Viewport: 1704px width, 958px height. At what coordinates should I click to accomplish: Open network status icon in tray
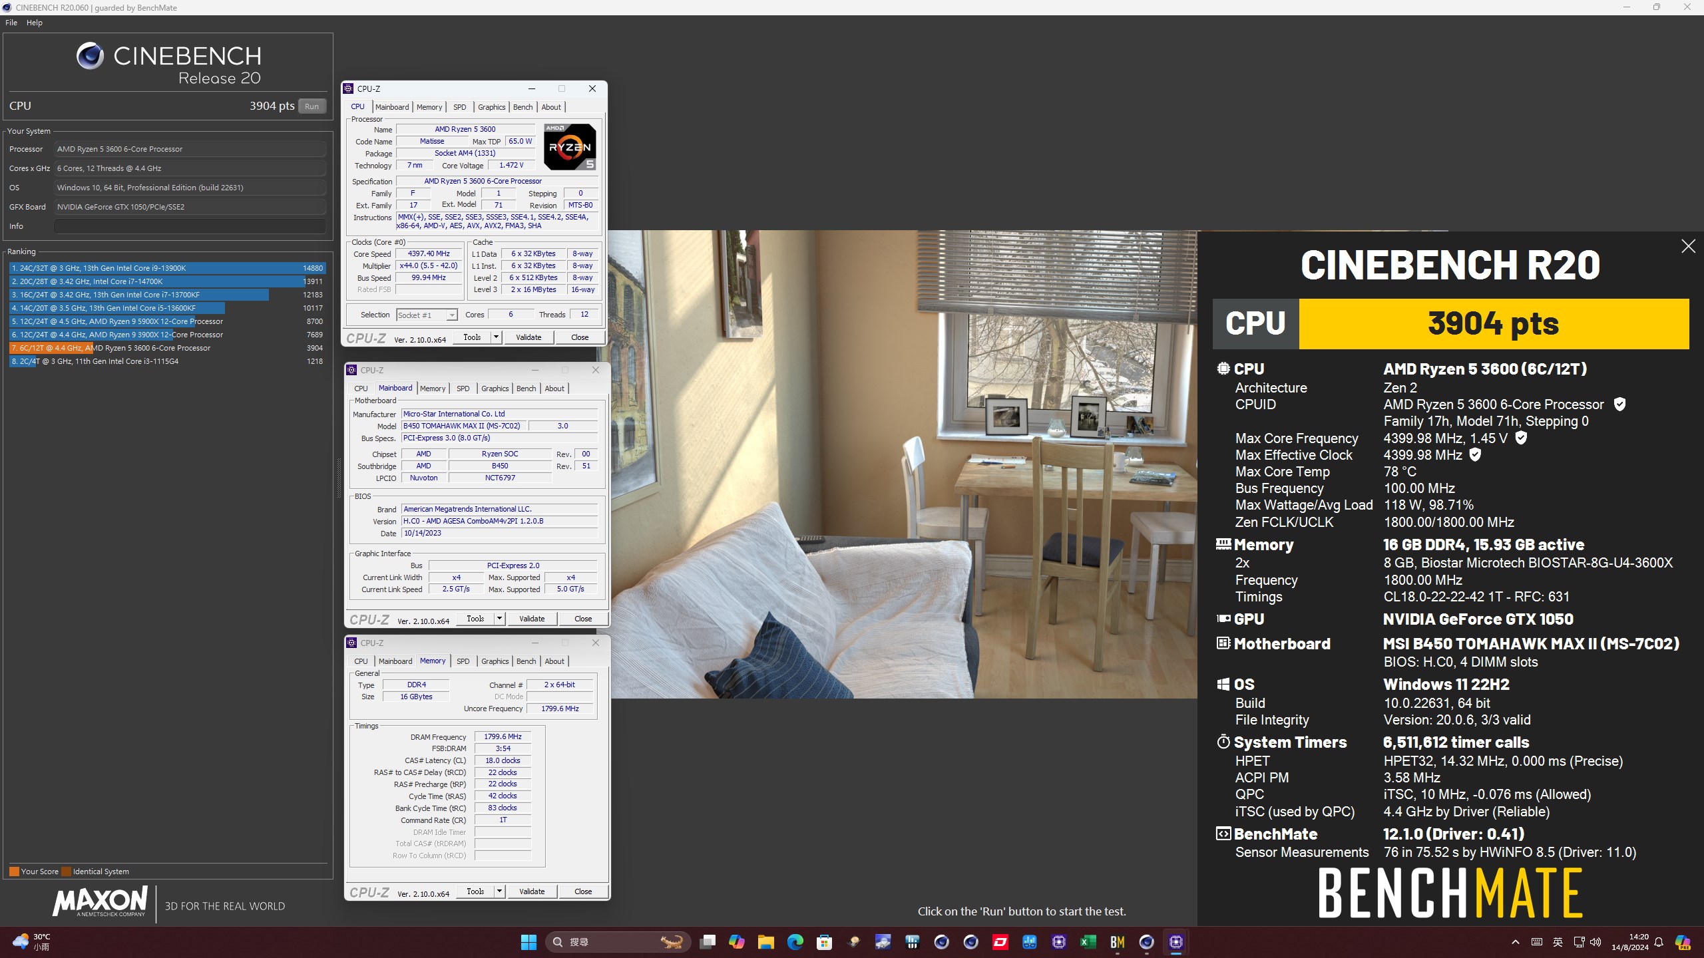pos(1579,942)
